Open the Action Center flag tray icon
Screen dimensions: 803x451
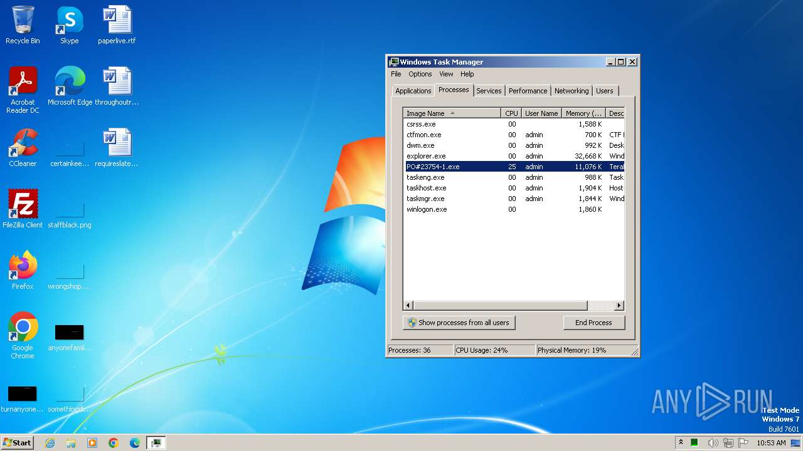[x=743, y=443]
